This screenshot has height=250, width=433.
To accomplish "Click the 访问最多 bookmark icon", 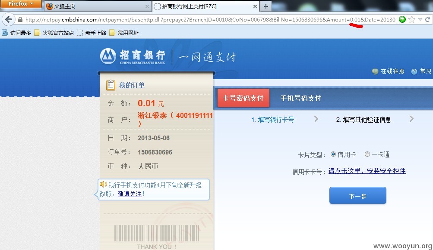I will [x=5, y=33].
